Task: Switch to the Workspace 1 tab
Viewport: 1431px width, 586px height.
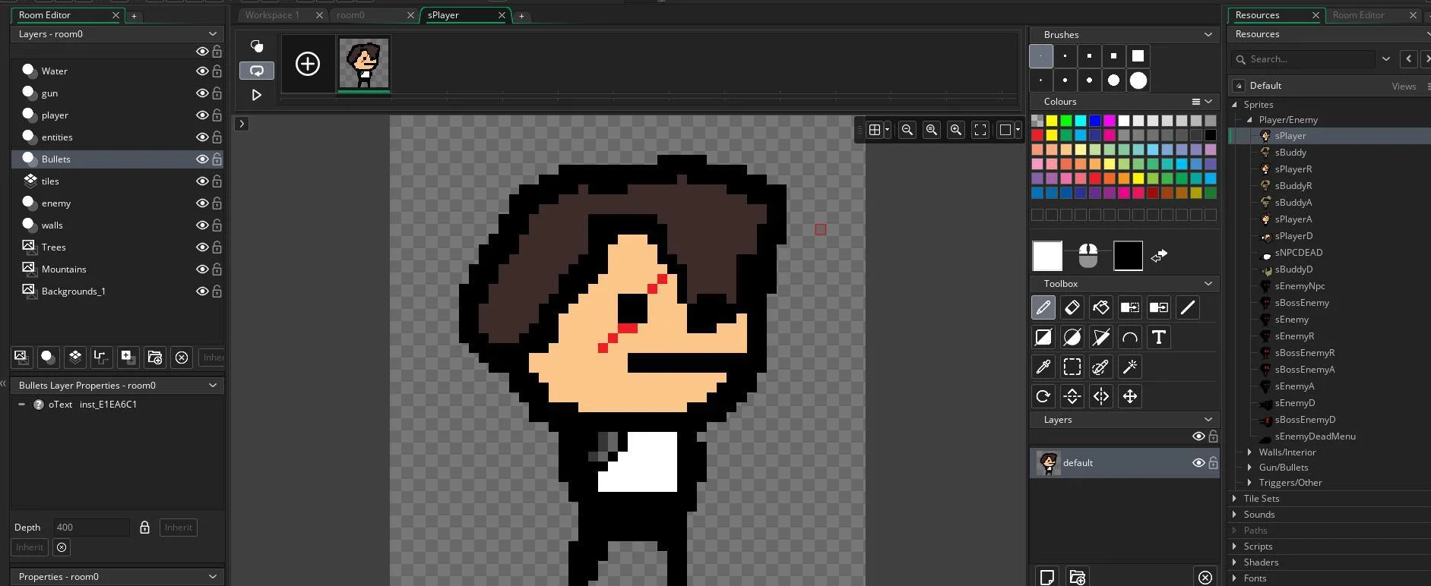Action: [x=272, y=15]
